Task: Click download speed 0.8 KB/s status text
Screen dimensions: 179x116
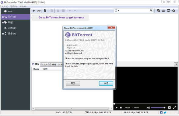Action: tap(98, 112)
